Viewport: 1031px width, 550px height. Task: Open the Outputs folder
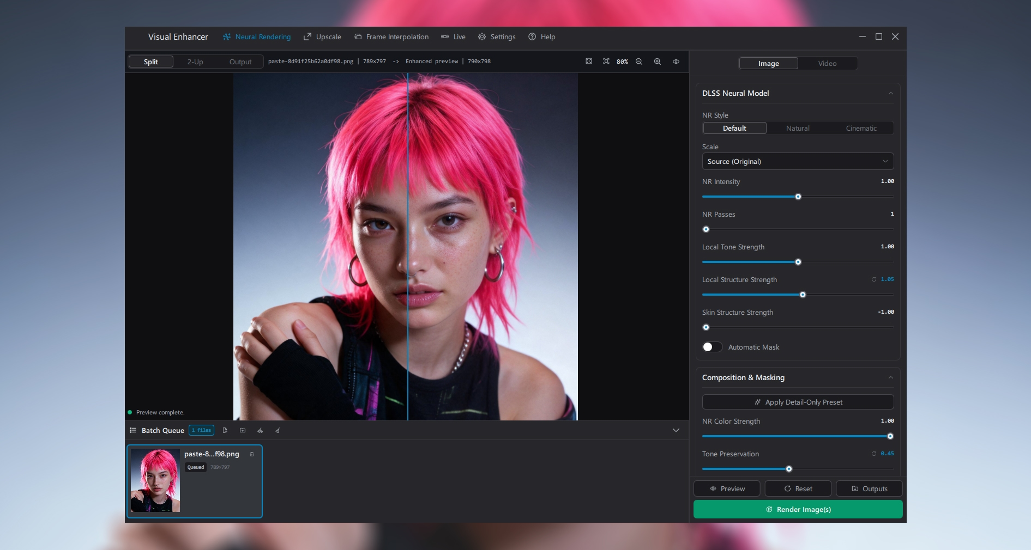(870, 488)
